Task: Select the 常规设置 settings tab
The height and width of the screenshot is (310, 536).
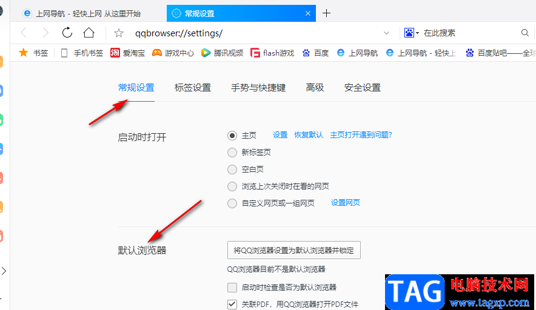Action: coord(136,88)
